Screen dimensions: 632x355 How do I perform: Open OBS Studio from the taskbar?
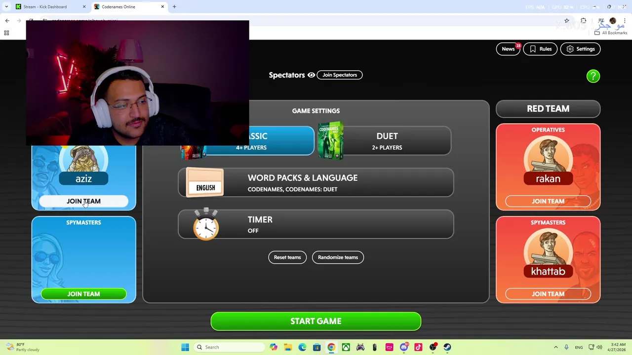pyautogui.click(x=433, y=347)
